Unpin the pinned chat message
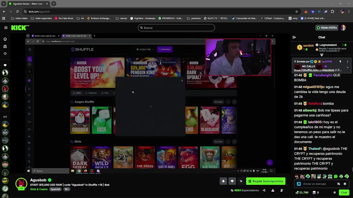Viewport: 353px width, 198px height. tap(340, 62)
